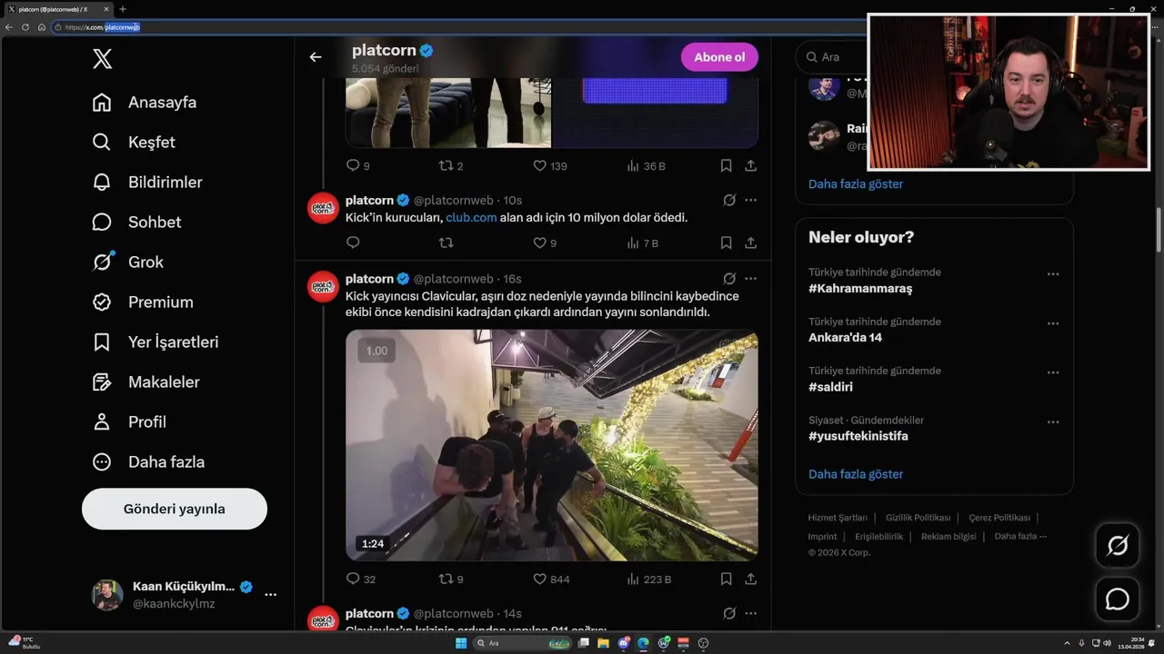Open options for #yusuftekinistifa trend
1164x654 pixels.
pyautogui.click(x=1053, y=422)
